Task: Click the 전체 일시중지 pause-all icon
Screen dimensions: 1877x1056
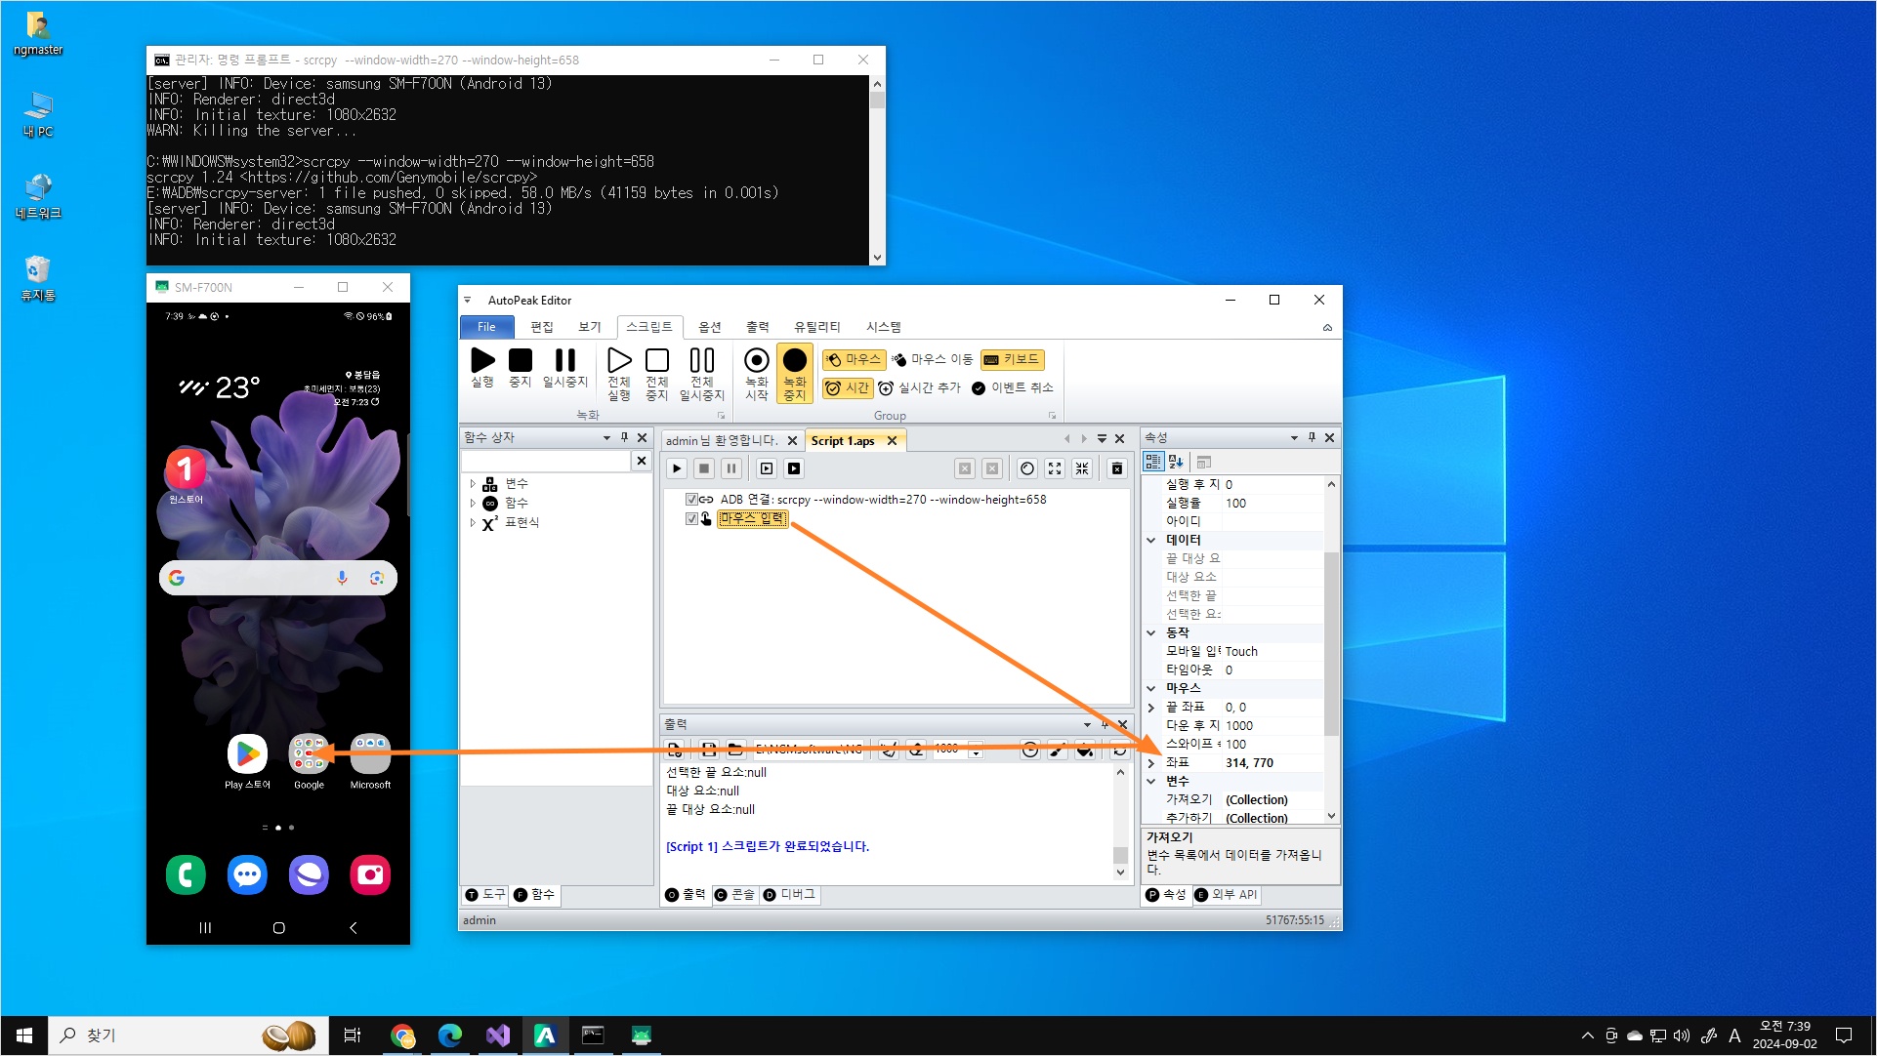Action: 701,360
